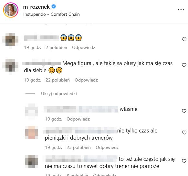188x176 pixels.
Task: Reply to the emoji comment via Odpowiedz
Action: [84, 47]
